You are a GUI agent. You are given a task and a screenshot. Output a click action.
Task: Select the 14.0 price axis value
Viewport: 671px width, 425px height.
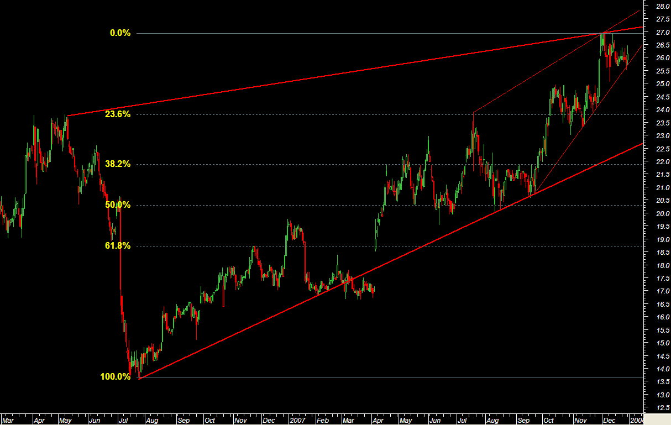[663, 369]
